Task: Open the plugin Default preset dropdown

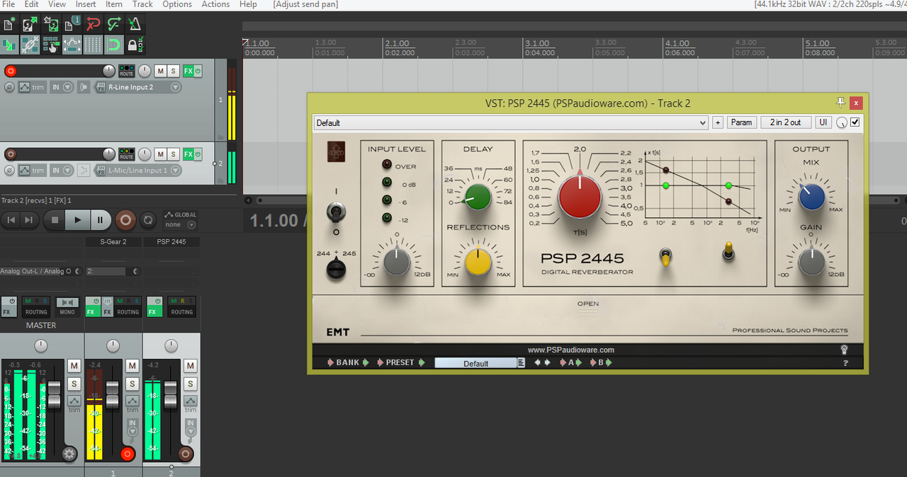Action: [x=510, y=122]
